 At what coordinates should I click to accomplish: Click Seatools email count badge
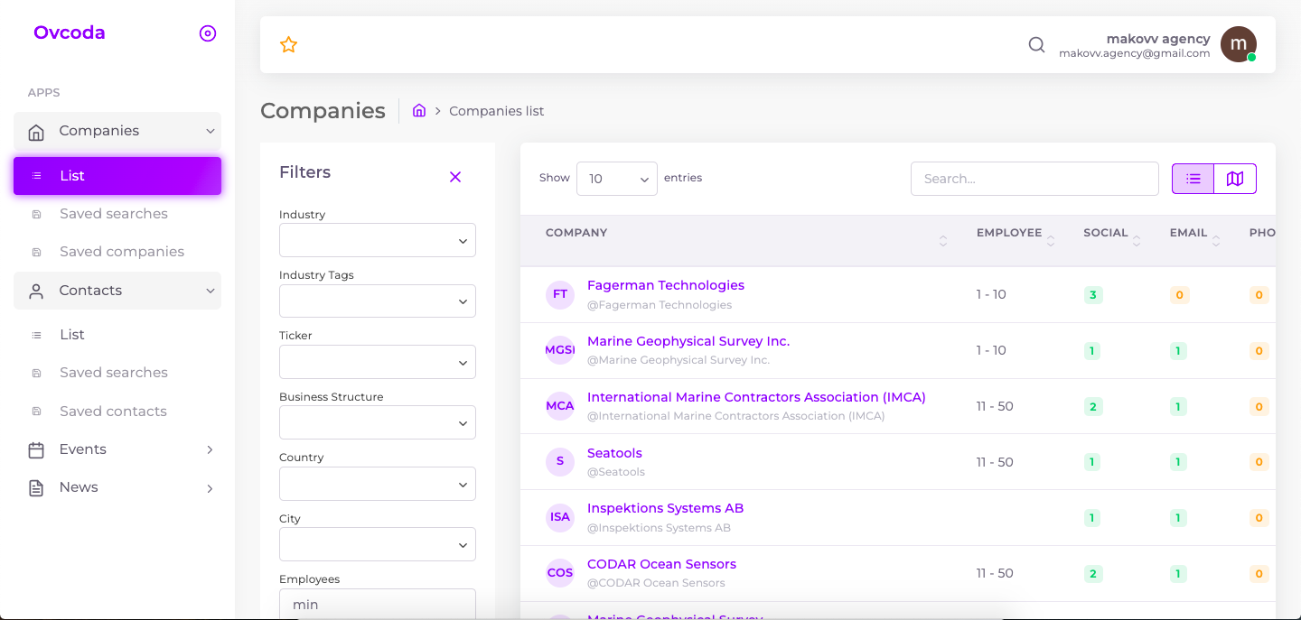click(1178, 462)
